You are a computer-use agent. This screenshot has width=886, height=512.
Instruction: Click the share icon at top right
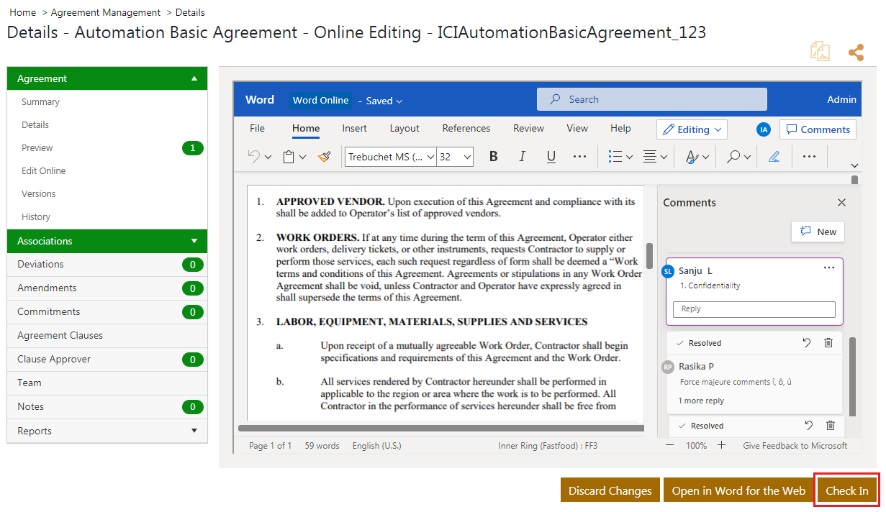(856, 52)
